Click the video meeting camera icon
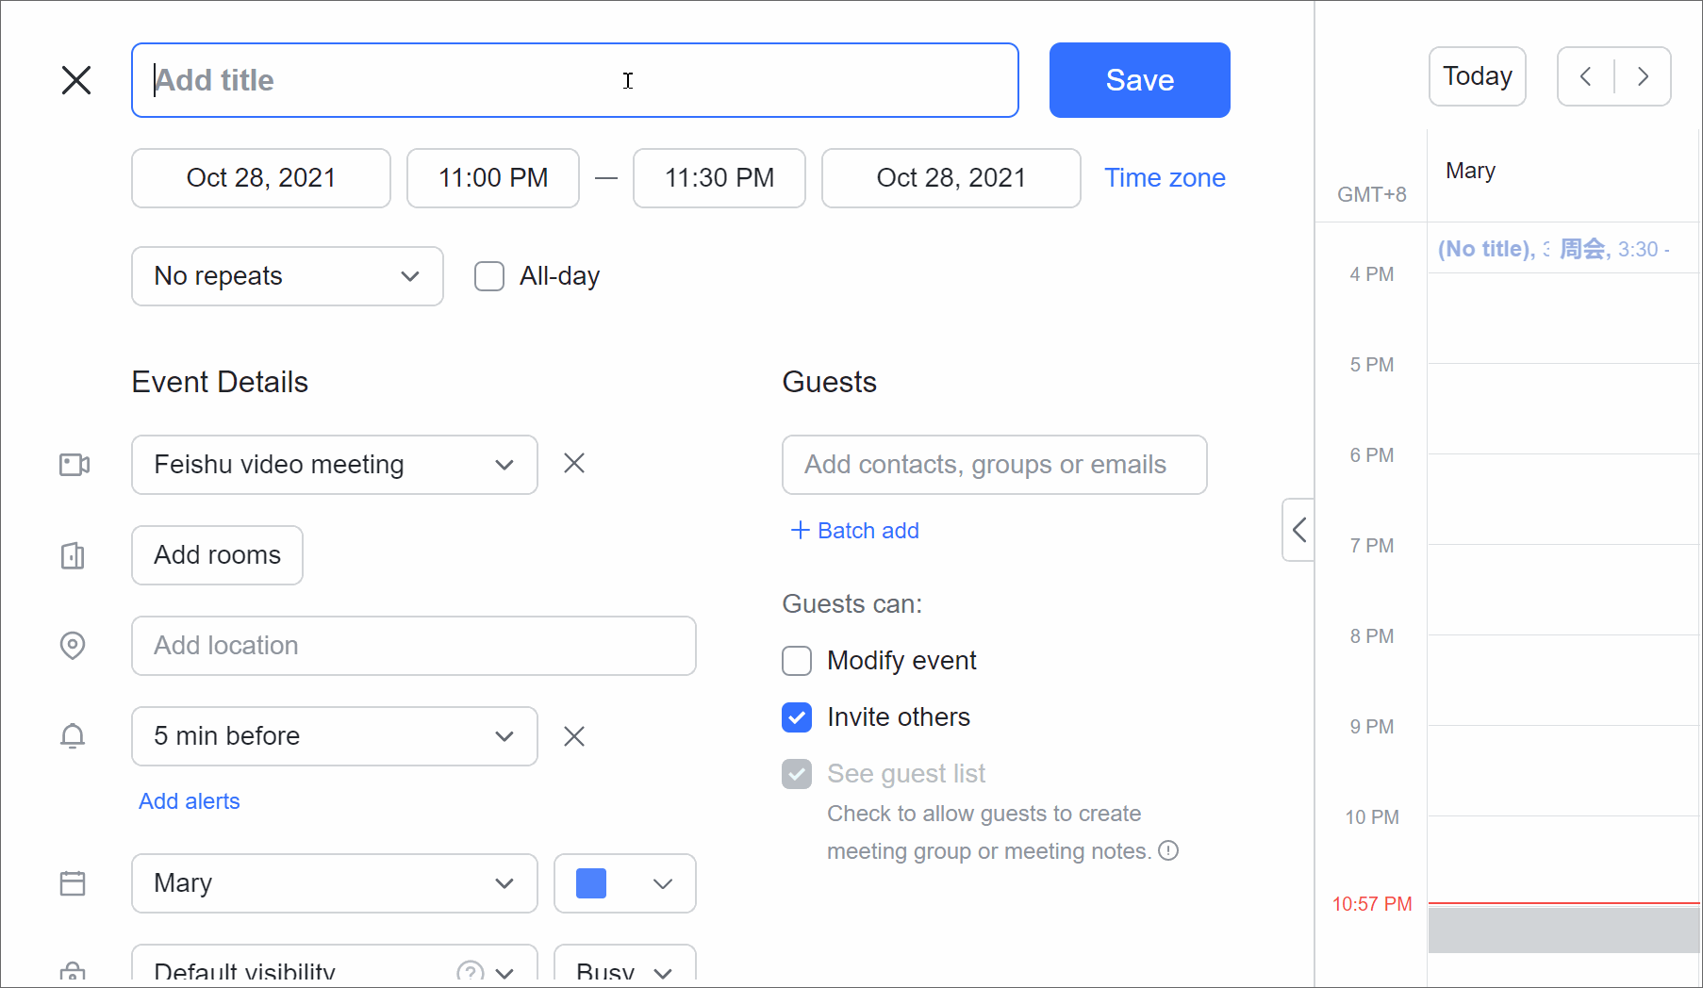1703x988 pixels. pyautogui.click(x=74, y=464)
